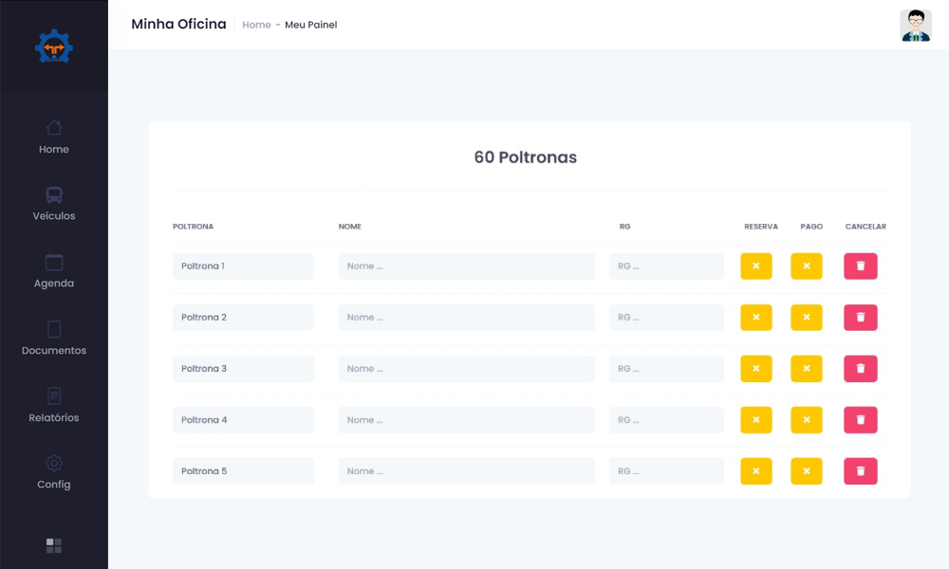Open the Relatórios reports section
Viewport: 949px width, 569px height.
click(54, 406)
